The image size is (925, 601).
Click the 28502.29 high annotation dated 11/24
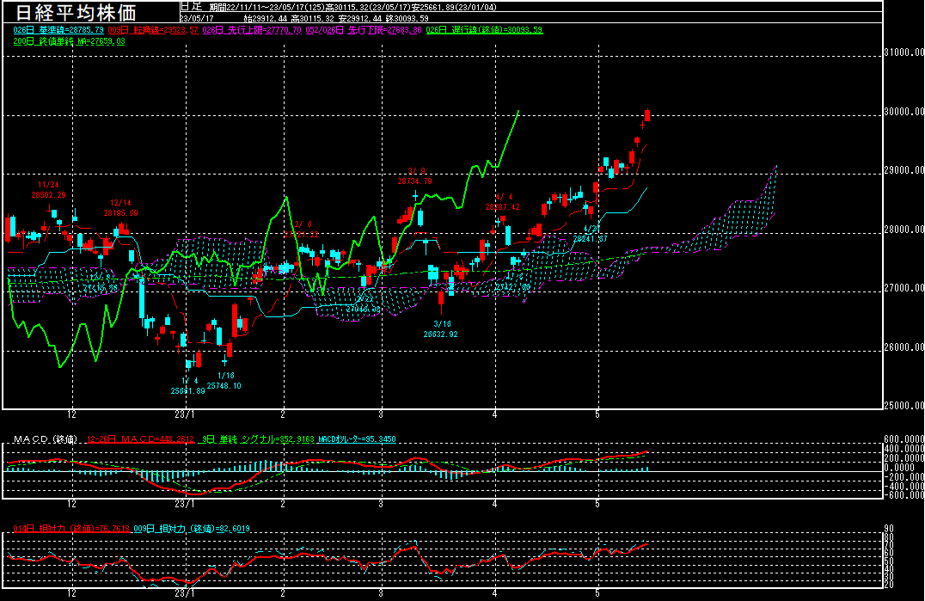pyautogui.click(x=49, y=194)
